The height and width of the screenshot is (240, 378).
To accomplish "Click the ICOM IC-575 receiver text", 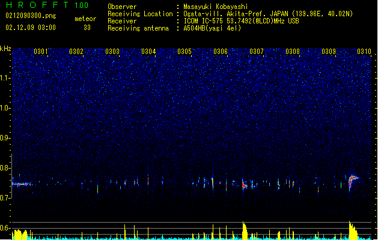I will point(241,21).
